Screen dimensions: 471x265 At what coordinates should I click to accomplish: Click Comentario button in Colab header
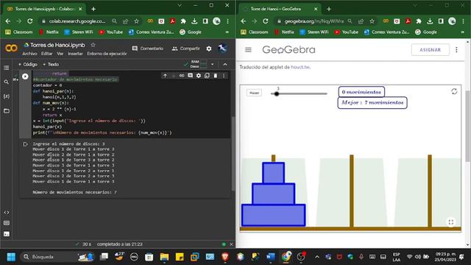pos(148,49)
